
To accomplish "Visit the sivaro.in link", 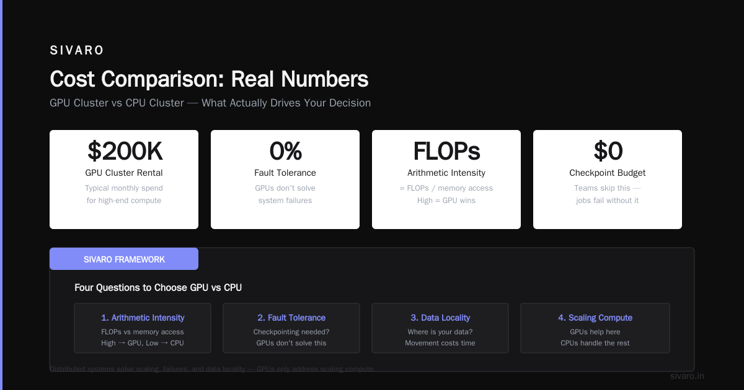I will 687,376.
